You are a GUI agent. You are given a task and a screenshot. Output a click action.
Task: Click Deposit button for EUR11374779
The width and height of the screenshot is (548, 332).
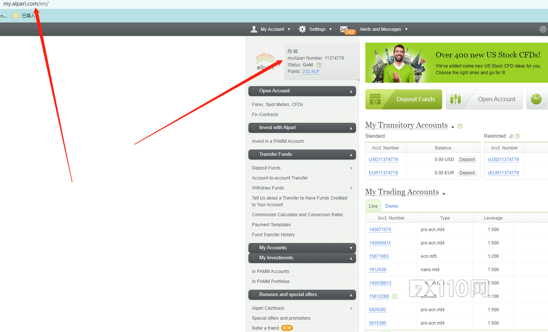[x=467, y=173]
